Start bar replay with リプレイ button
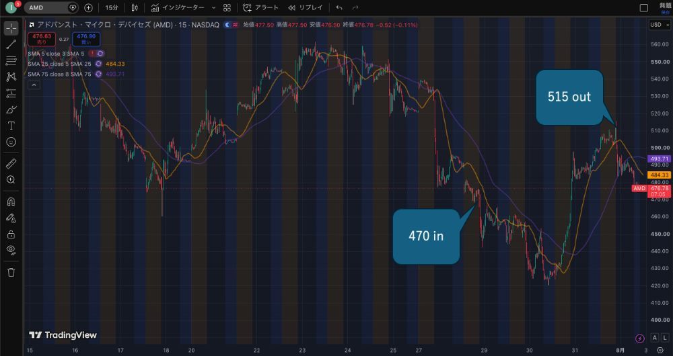The width and height of the screenshot is (673, 356). pos(306,7)
